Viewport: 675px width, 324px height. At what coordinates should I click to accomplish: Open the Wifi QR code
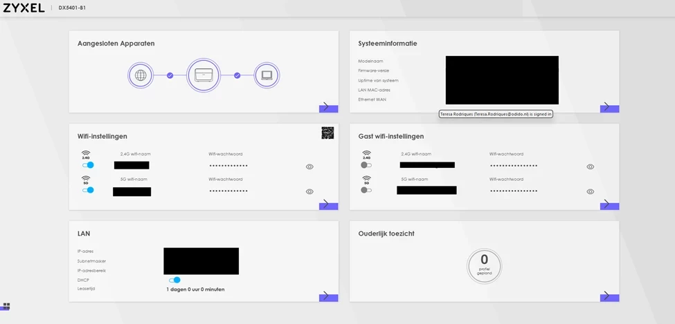[x=327, y=133]
